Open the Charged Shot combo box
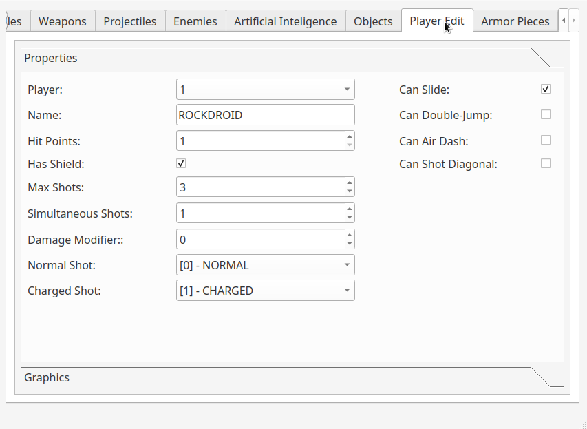This screenshot has height=429, width=587. (266, 291)
